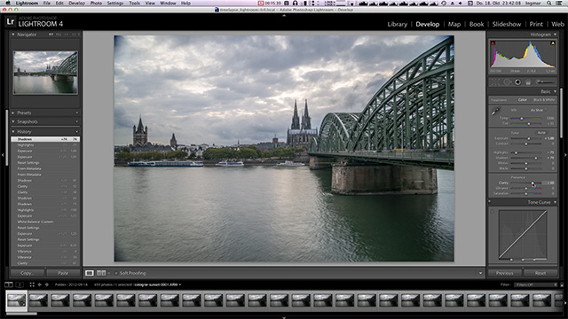This screenshot has width=568, height=319.
Task: Select the Graduated Filter tool
Action: tap(528, 82)
